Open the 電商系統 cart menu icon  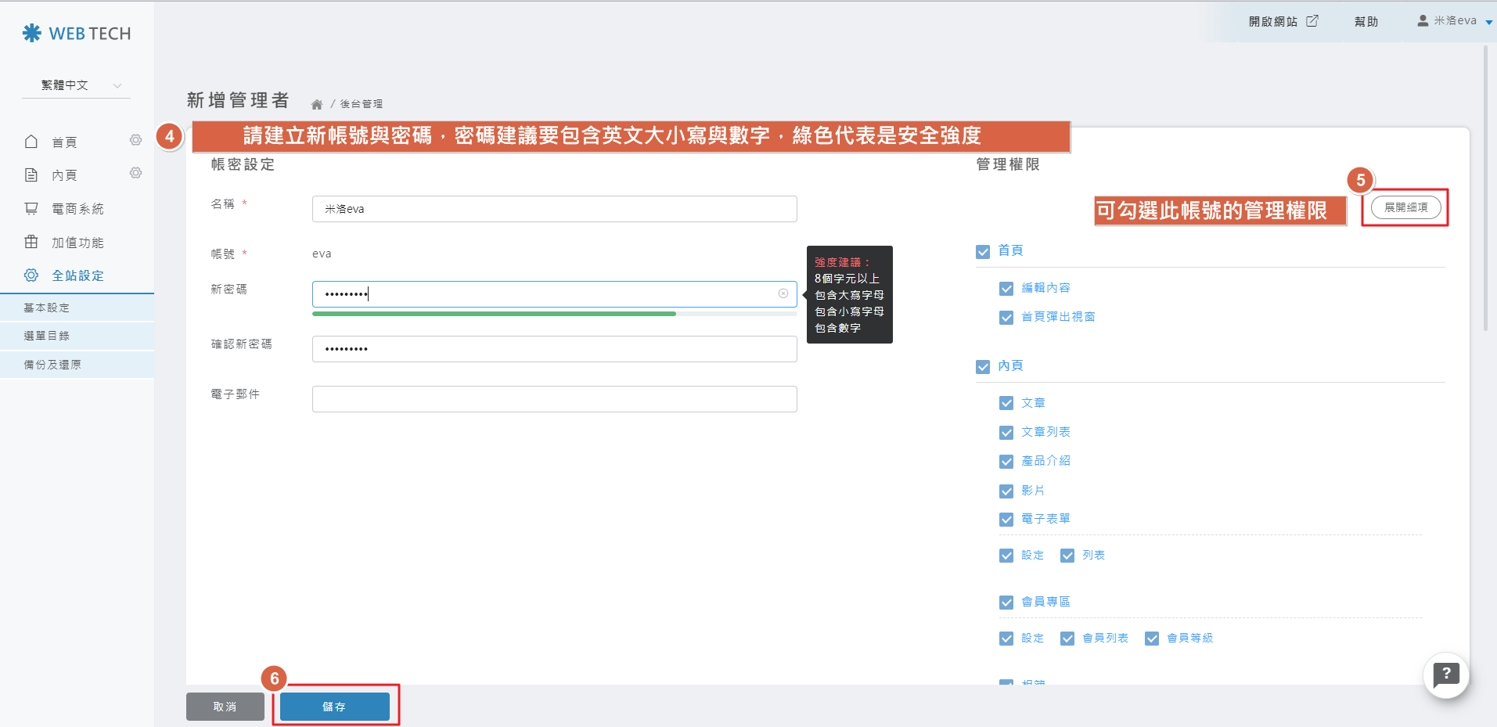tap(31, 208)
